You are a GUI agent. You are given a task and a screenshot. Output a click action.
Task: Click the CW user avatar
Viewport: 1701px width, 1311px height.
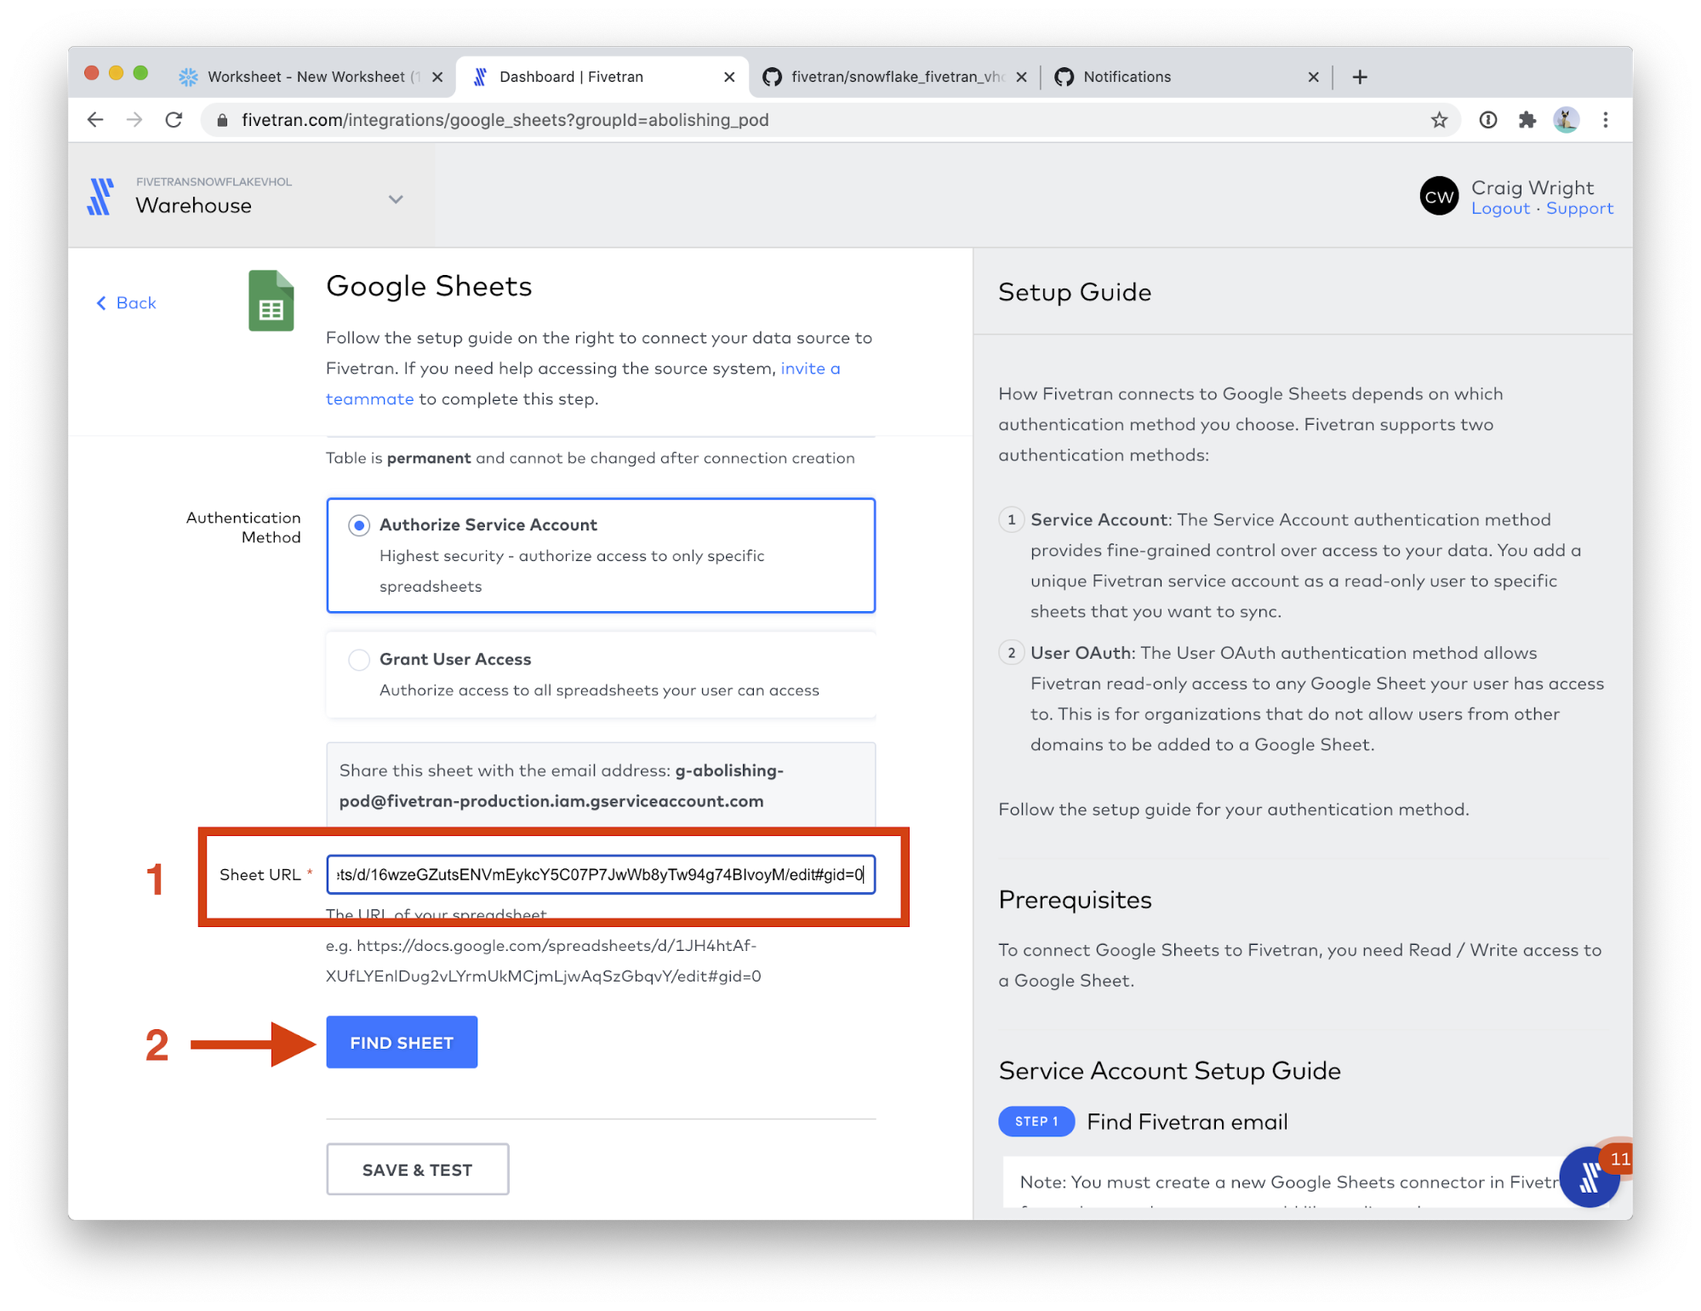tap(1439, 197)
